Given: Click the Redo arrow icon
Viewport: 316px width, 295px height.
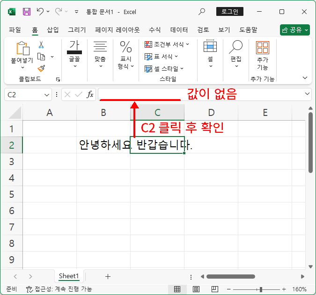Looking at the screenshot, I should click(x=59, y=12).
